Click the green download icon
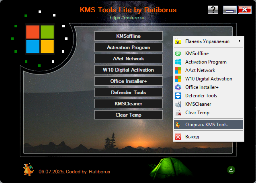Image resolution: width=256 pixels, height=183 pixels. click(231, 170)
